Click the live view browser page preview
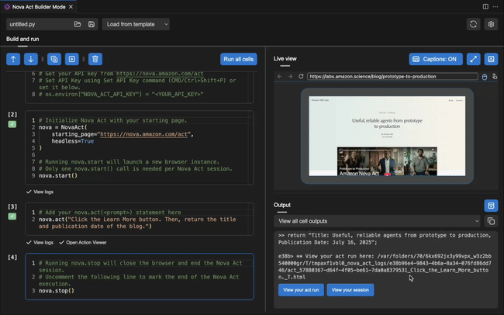The height and width of the screenshot is (315, 504). pyautogui.click(x=387, y=136)
